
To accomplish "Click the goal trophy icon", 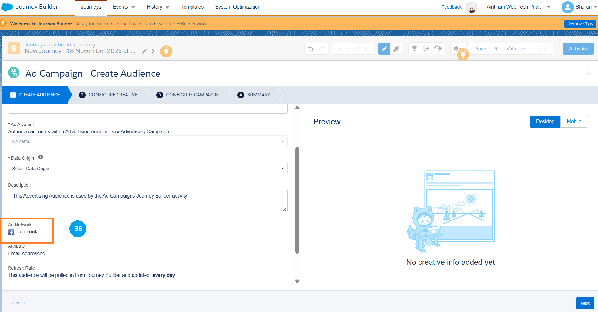I will 414,49.
